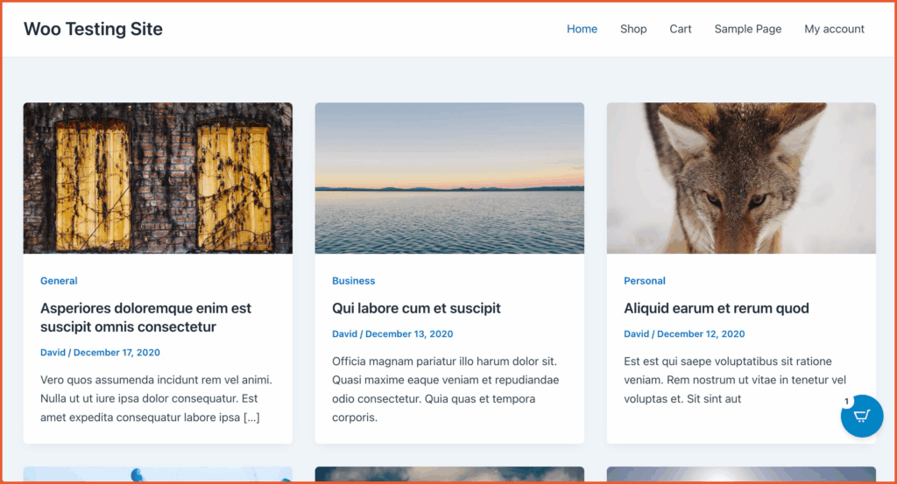Screen dimensions: 897x484
Task: Open the coyote post image
Action: tap(741, 179)
